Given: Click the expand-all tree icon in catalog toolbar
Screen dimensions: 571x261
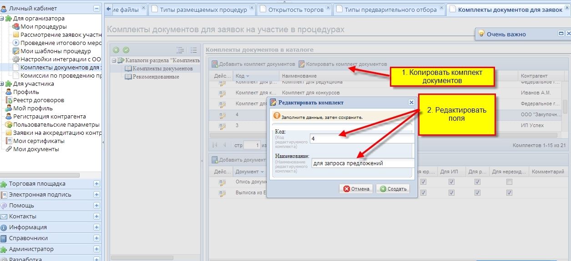Looking at the screenshot, I should point(180,50).
